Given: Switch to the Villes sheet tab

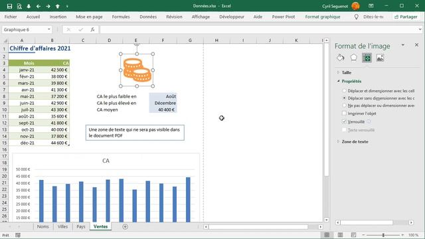Looking at the screenshot, I should (x=62, y=226).
